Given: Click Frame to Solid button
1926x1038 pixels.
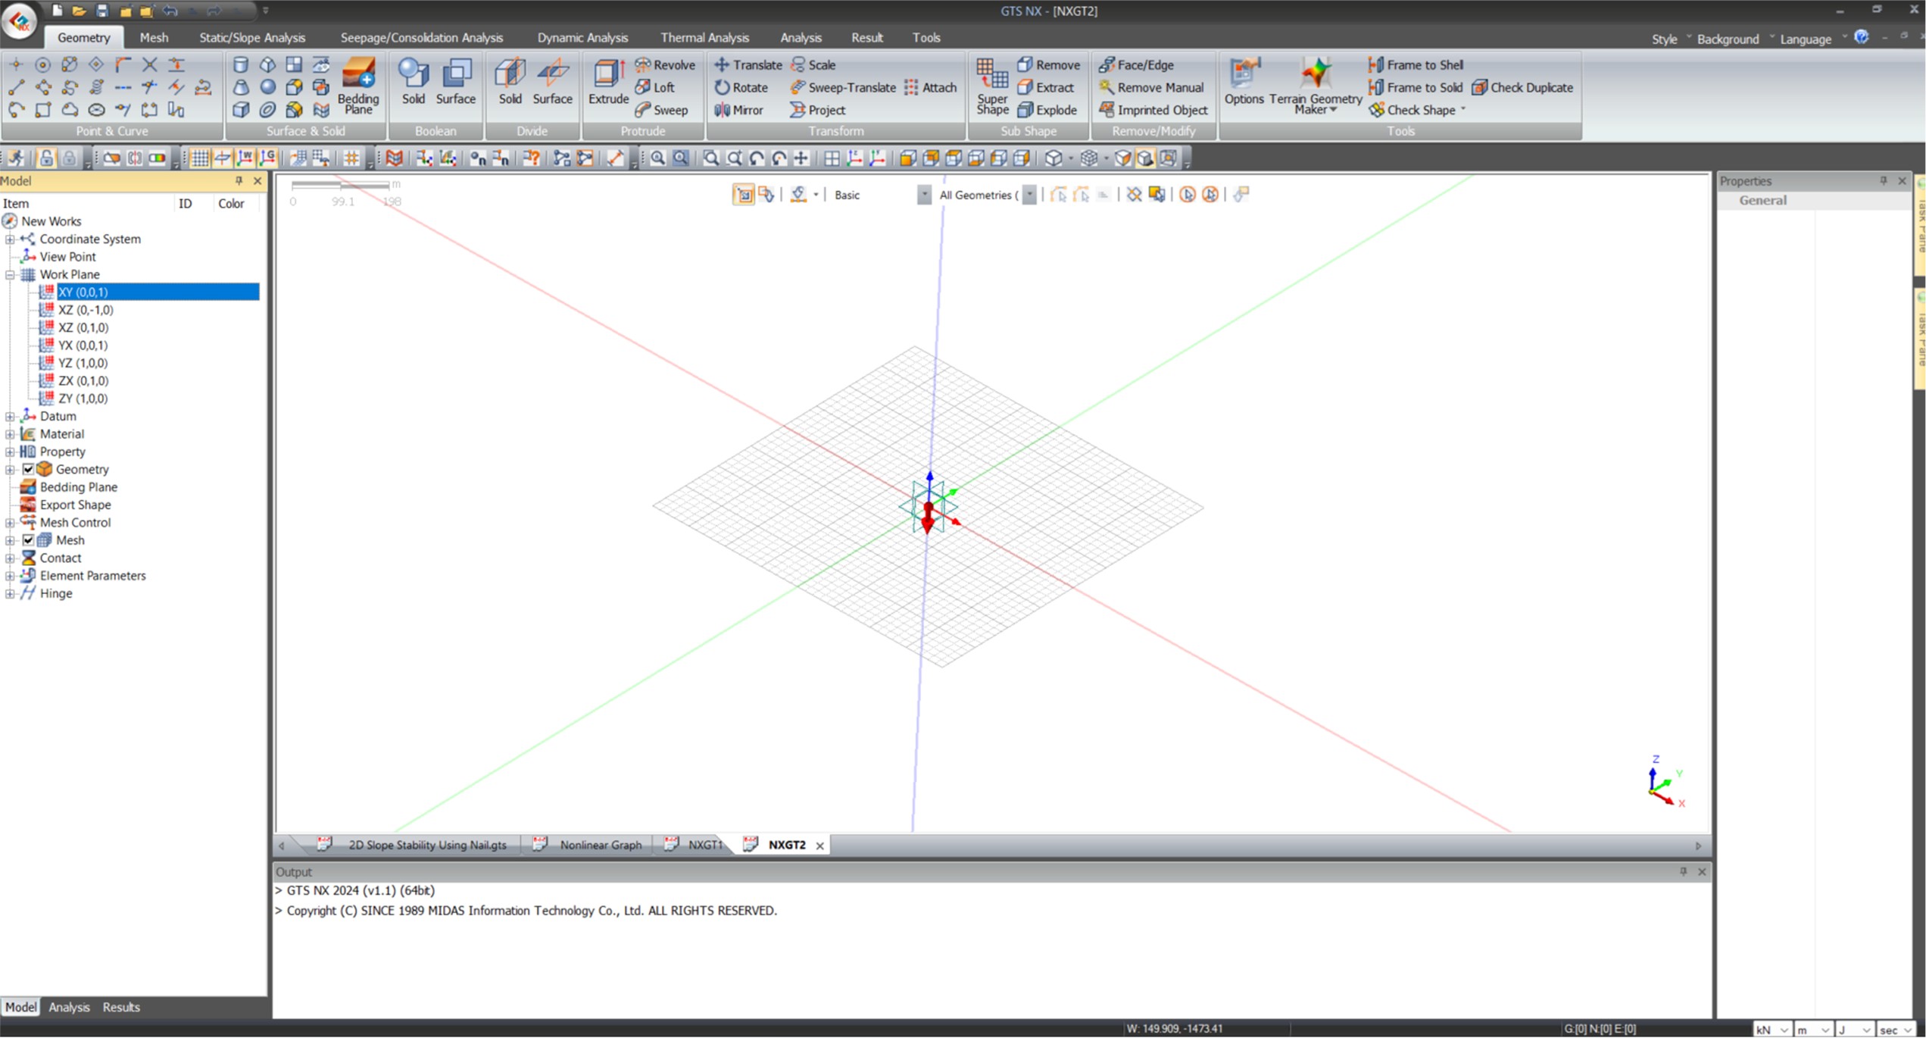Looking at the screenshot, I should (1416, 87).
